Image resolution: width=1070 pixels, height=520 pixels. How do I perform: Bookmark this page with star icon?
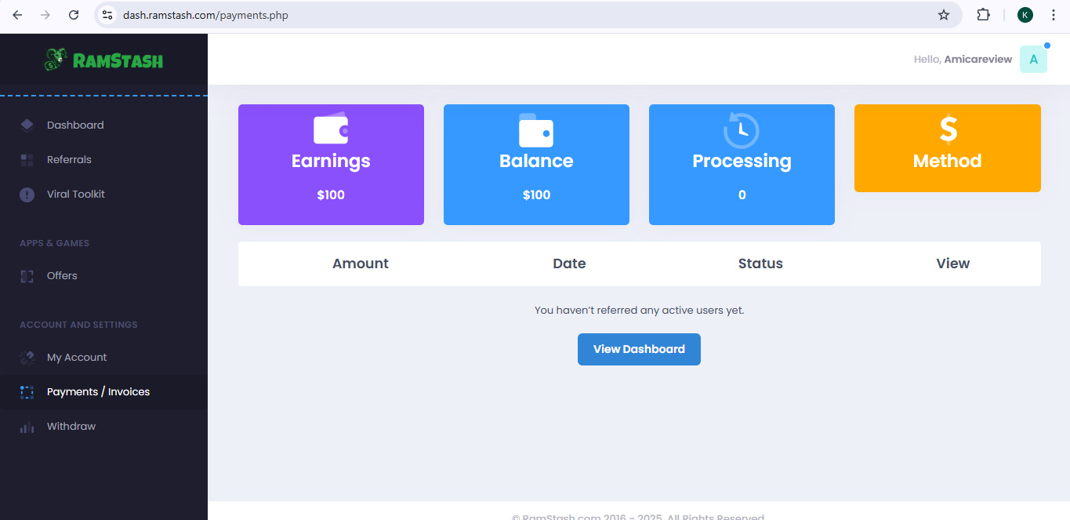[x=944, y=15]
